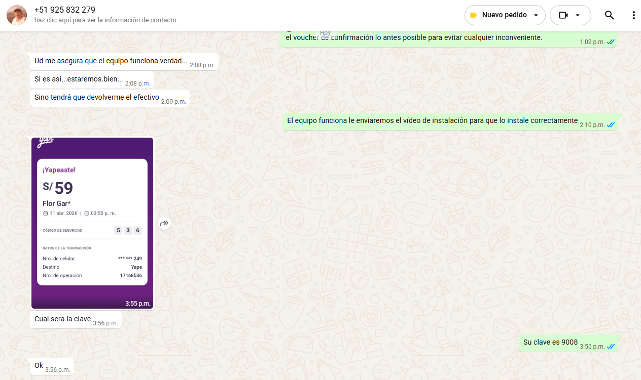Open the search in chat magnifier
This screenshot has width=641, height=380.
[609, 15]
